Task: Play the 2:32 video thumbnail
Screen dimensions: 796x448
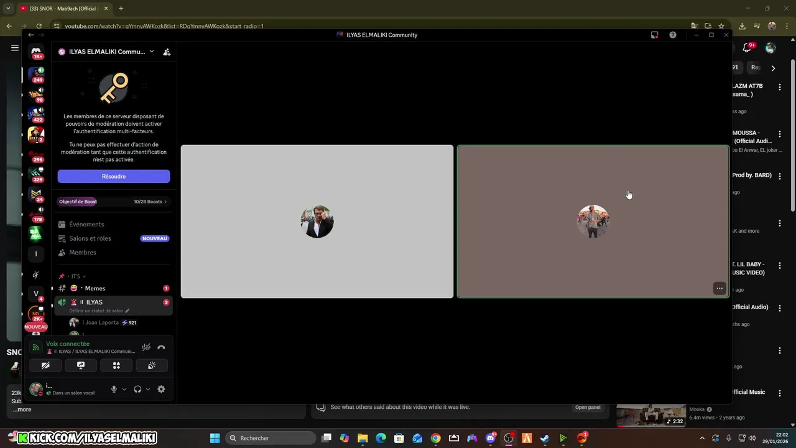Action: (x=651, y=416)
